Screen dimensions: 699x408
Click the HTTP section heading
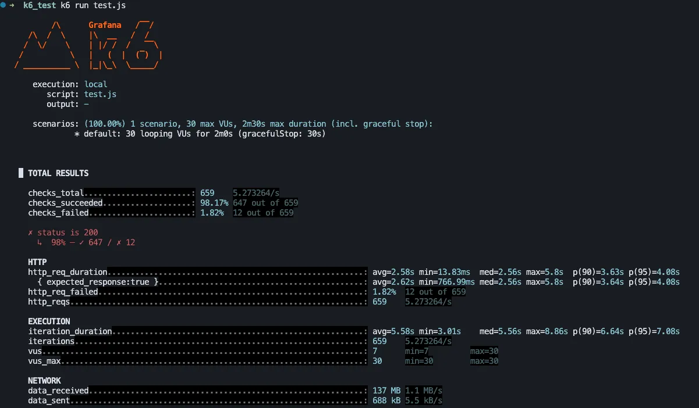click(37, 262)
